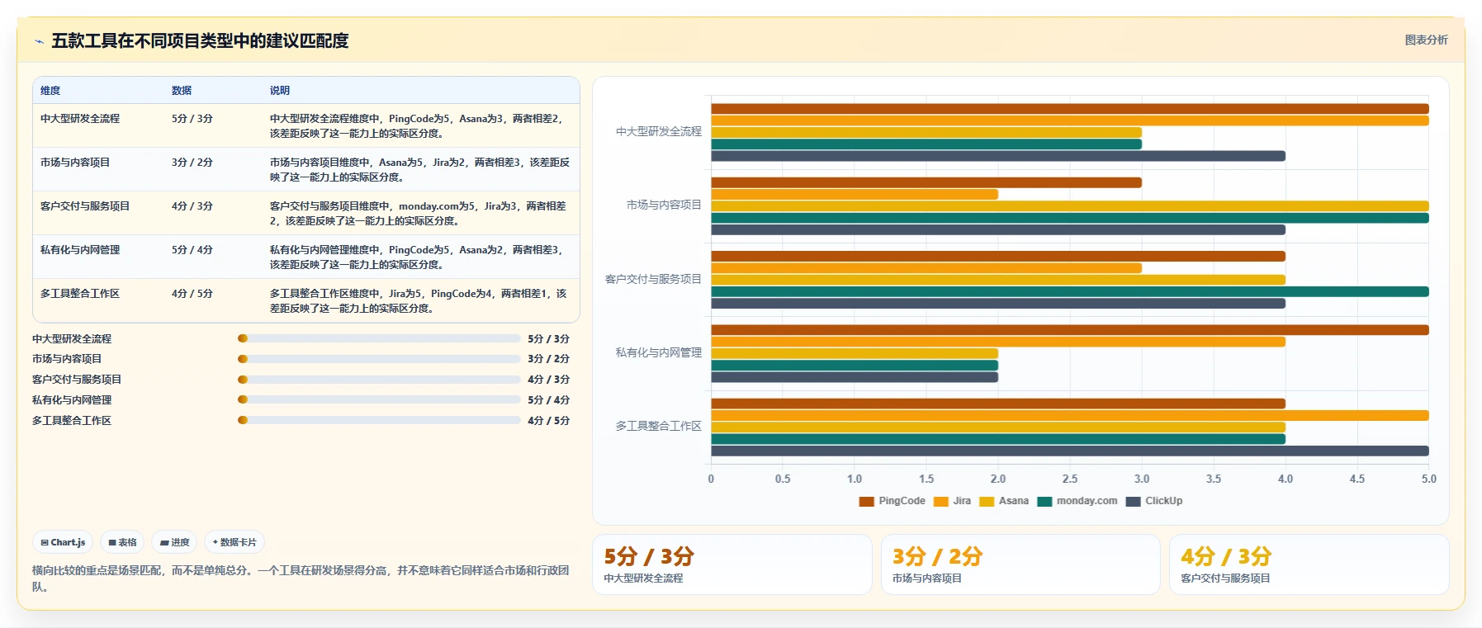
Task: Click the Jira bar for 多工具整合工作区
Action: tap(1070, 416)
